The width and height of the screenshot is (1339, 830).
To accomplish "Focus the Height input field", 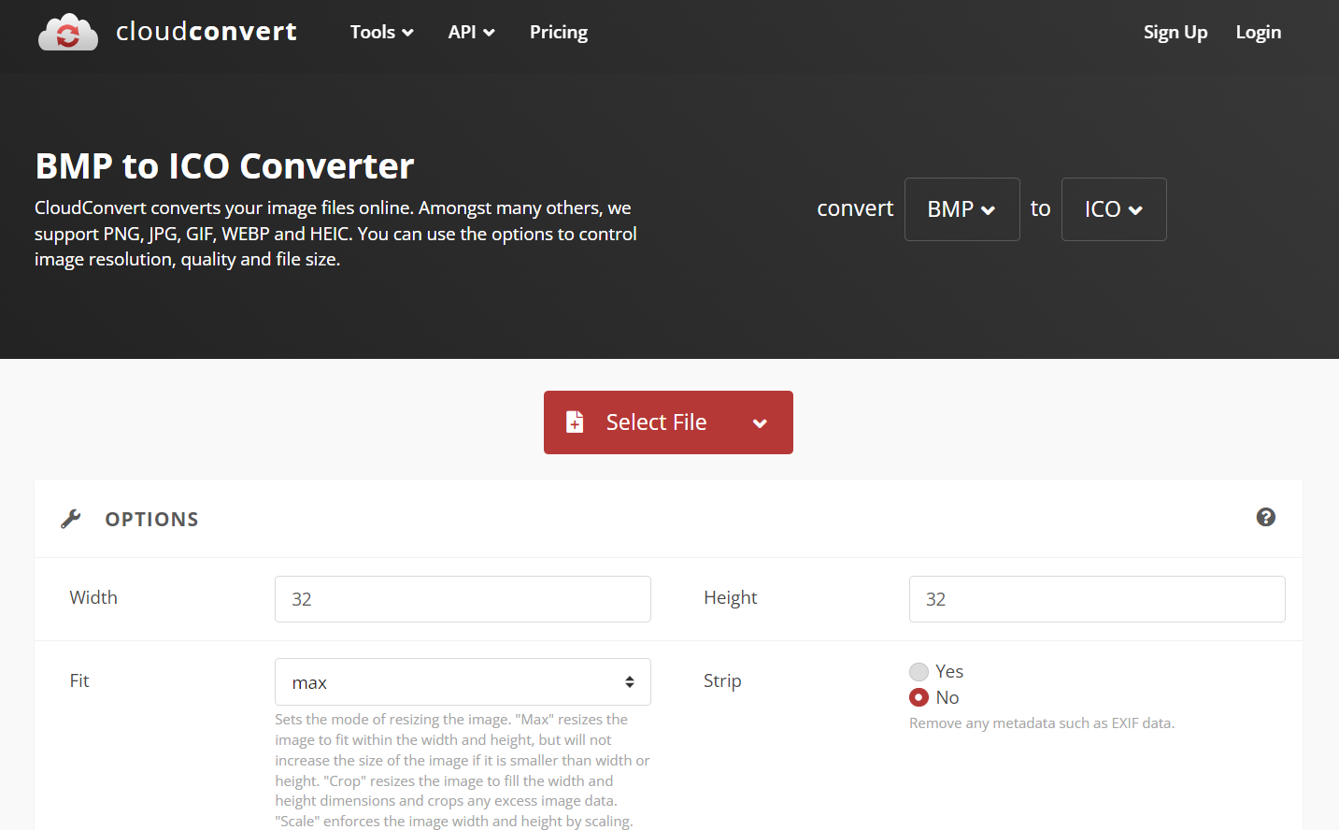I will click(1097, 599).
